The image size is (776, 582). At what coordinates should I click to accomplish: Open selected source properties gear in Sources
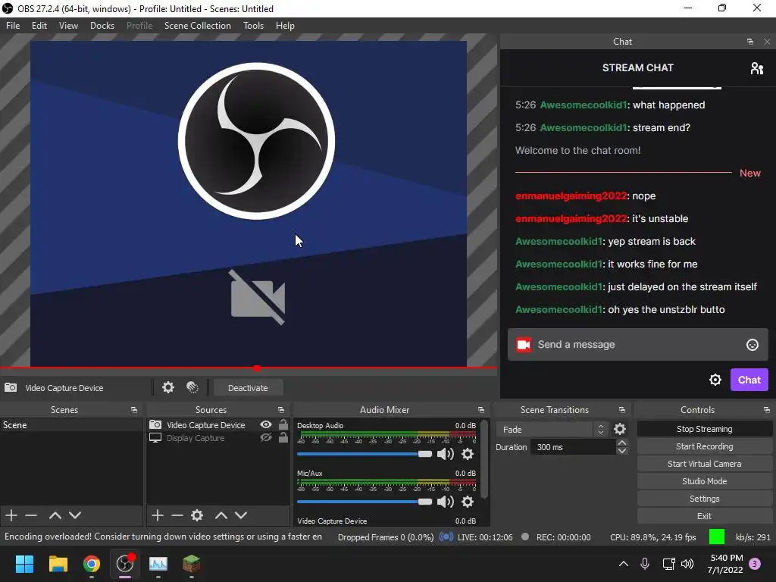pyautogui.click(x=197, y=515)
